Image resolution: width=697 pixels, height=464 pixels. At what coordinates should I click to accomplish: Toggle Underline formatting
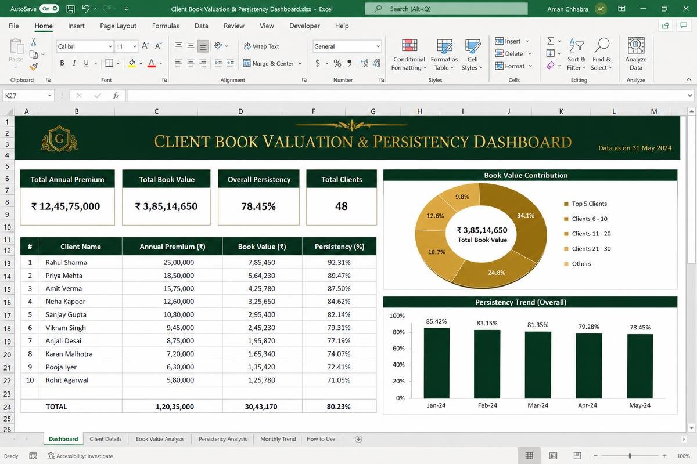tap(87, 63)
